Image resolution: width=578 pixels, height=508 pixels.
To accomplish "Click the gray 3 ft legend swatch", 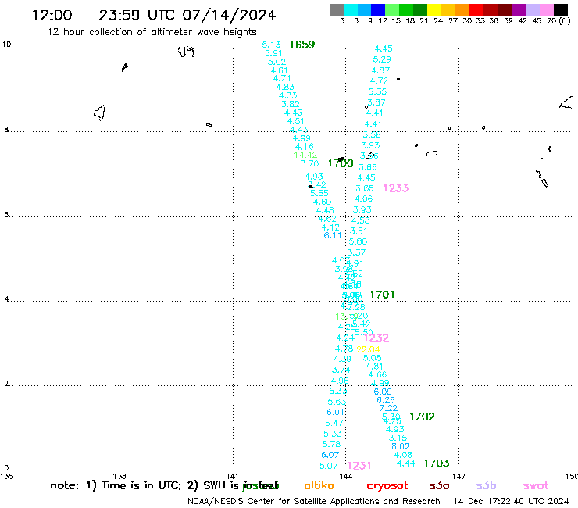I will [337, 9].
